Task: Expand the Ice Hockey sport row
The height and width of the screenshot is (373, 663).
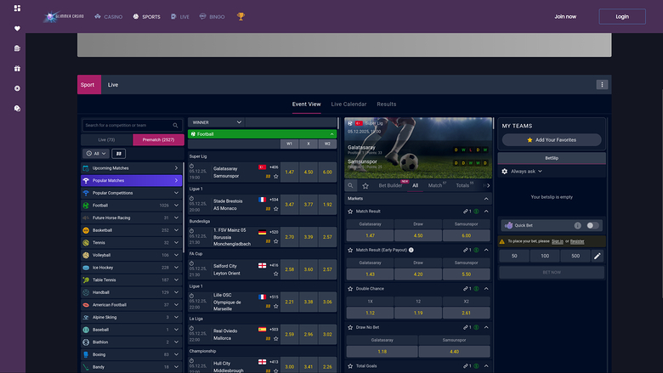Action: pos(132,268)
